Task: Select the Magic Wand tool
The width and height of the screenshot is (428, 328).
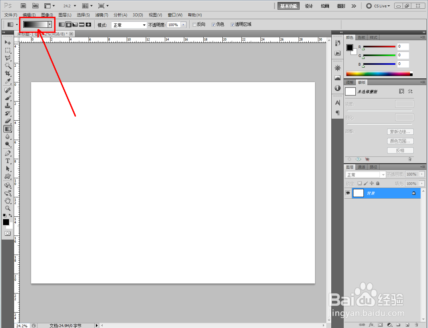Action: point(7,66)
